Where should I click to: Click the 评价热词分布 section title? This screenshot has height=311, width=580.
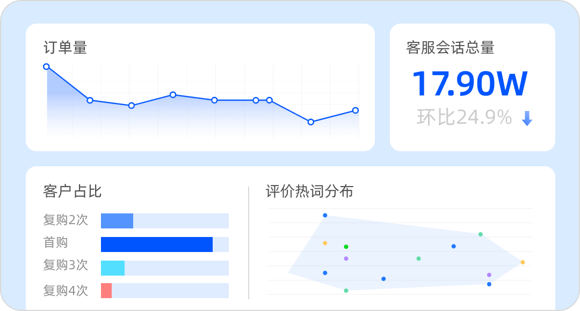pos(310,191)
